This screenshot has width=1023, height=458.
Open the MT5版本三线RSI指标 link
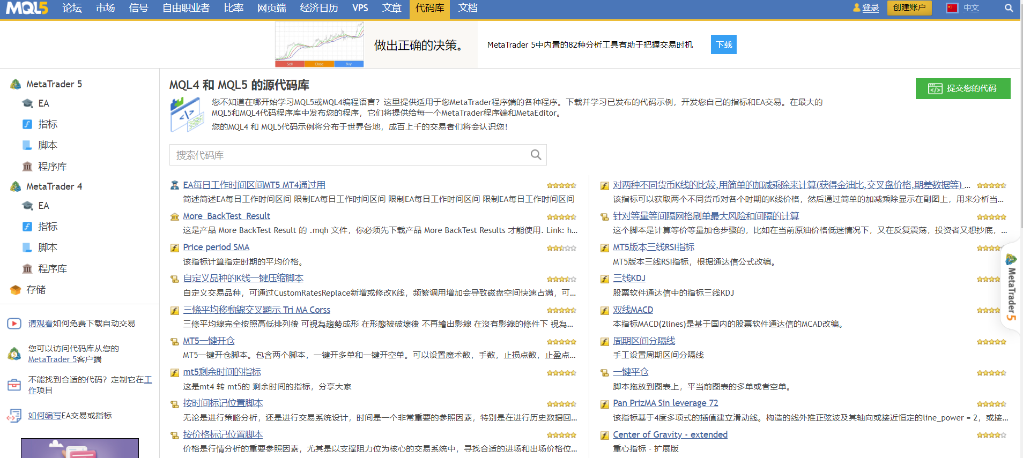coord(654,247)
